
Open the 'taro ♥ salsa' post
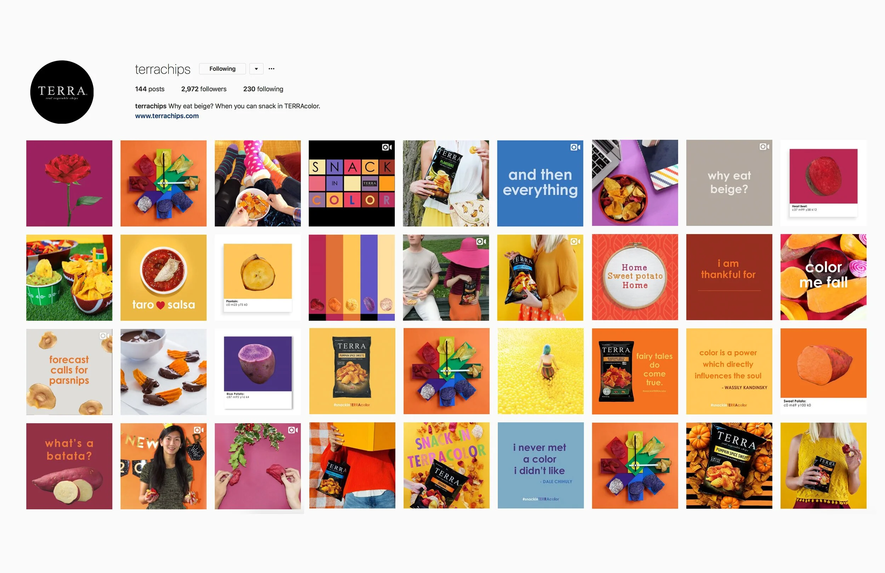(x=163, y=278)
